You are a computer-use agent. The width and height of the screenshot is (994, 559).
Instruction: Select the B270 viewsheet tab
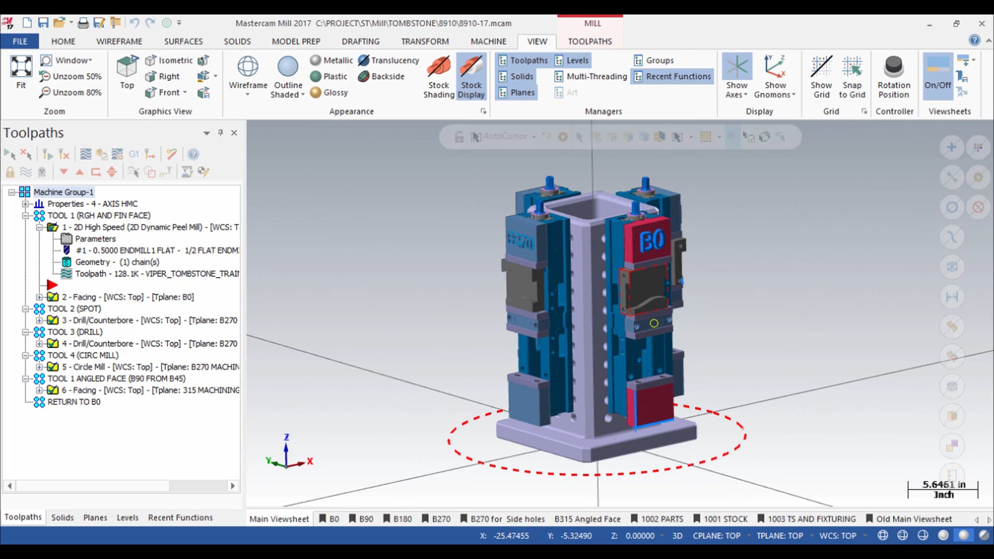[442, 518]
